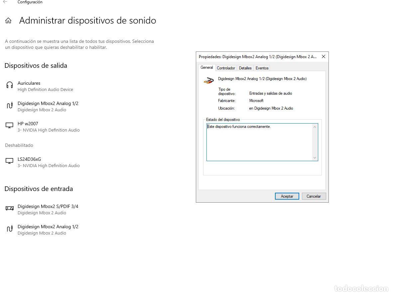Open the Controlador tab
This screenshot has width=393, height=295.
[x=226, y=68]
